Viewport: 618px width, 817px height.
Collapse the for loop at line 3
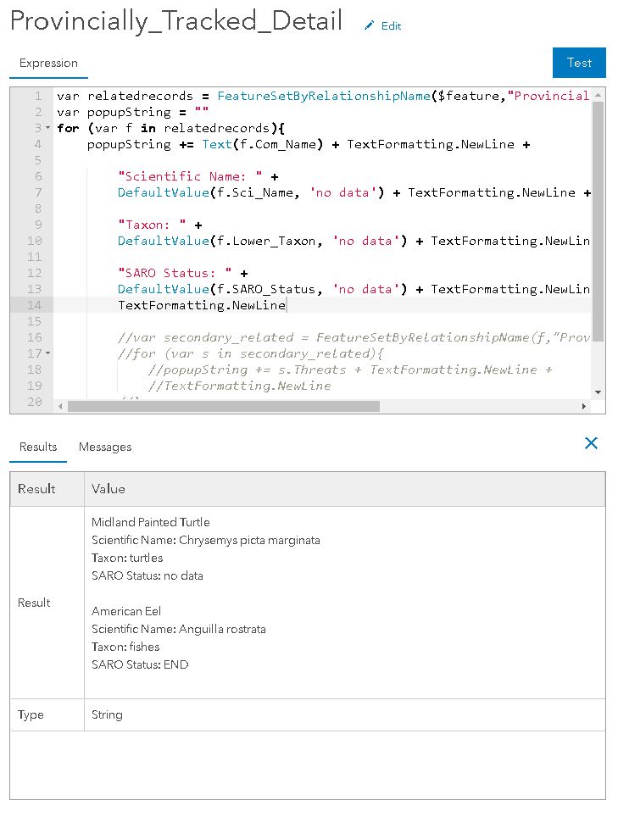[x=47, y=128]
